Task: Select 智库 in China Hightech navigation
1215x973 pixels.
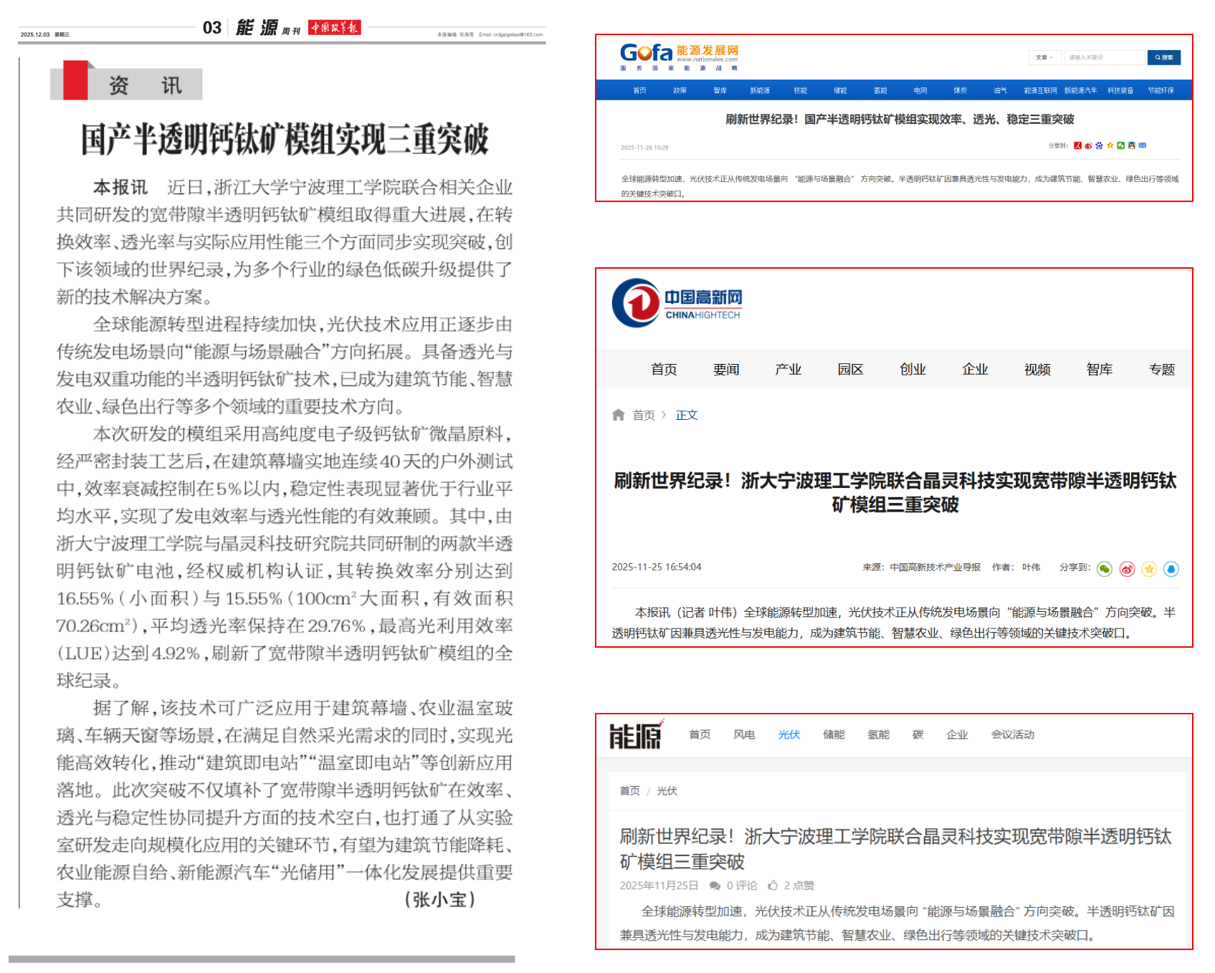Action: [1099, 369]
